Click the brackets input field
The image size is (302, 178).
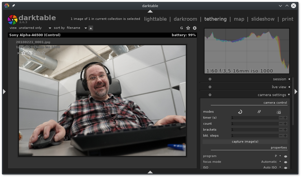[x=254, y=130]
